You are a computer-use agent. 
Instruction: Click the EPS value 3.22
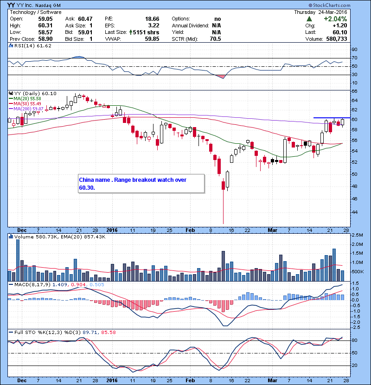(x=154, y=26)
